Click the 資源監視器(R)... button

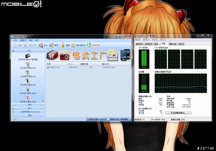point(179,113)
